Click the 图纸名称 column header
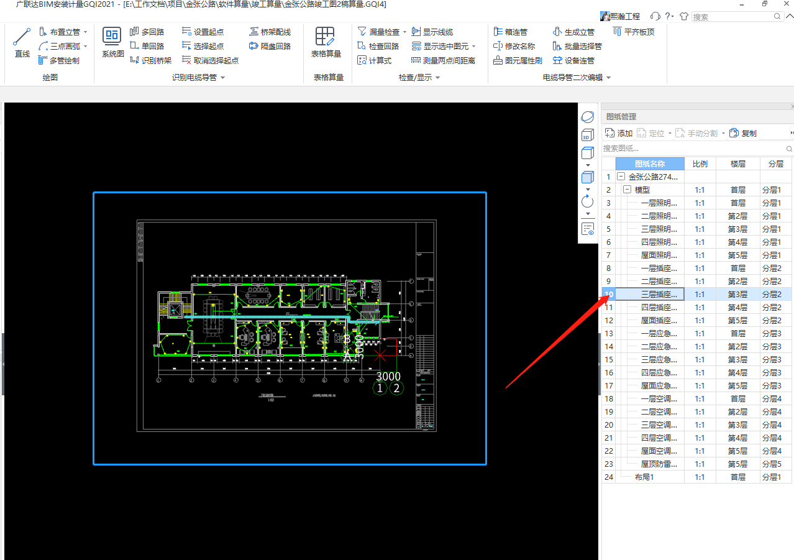The height and width of the screenshot is (560, 794). 650,164
